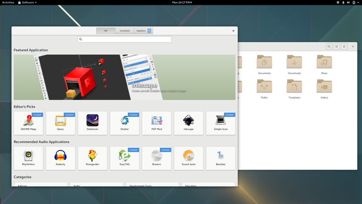The height and width of the screenshot is (204, 362).
Task: Open the Files window menu button
Action: click(x=344, y=47)
